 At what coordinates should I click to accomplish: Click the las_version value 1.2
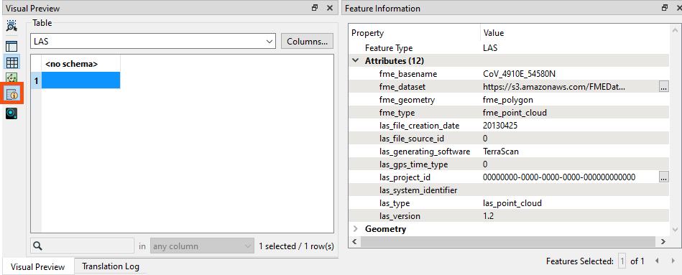pos(489,216)
